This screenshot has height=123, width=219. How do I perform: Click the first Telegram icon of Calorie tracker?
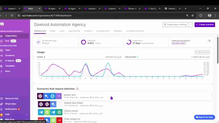click(x=41, y=112)
